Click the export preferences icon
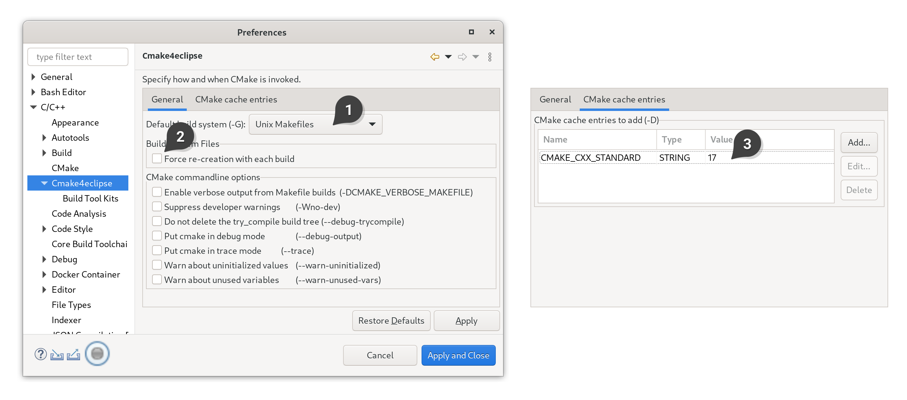This screenshot has width=907, height=400. (x=73, y=354)
